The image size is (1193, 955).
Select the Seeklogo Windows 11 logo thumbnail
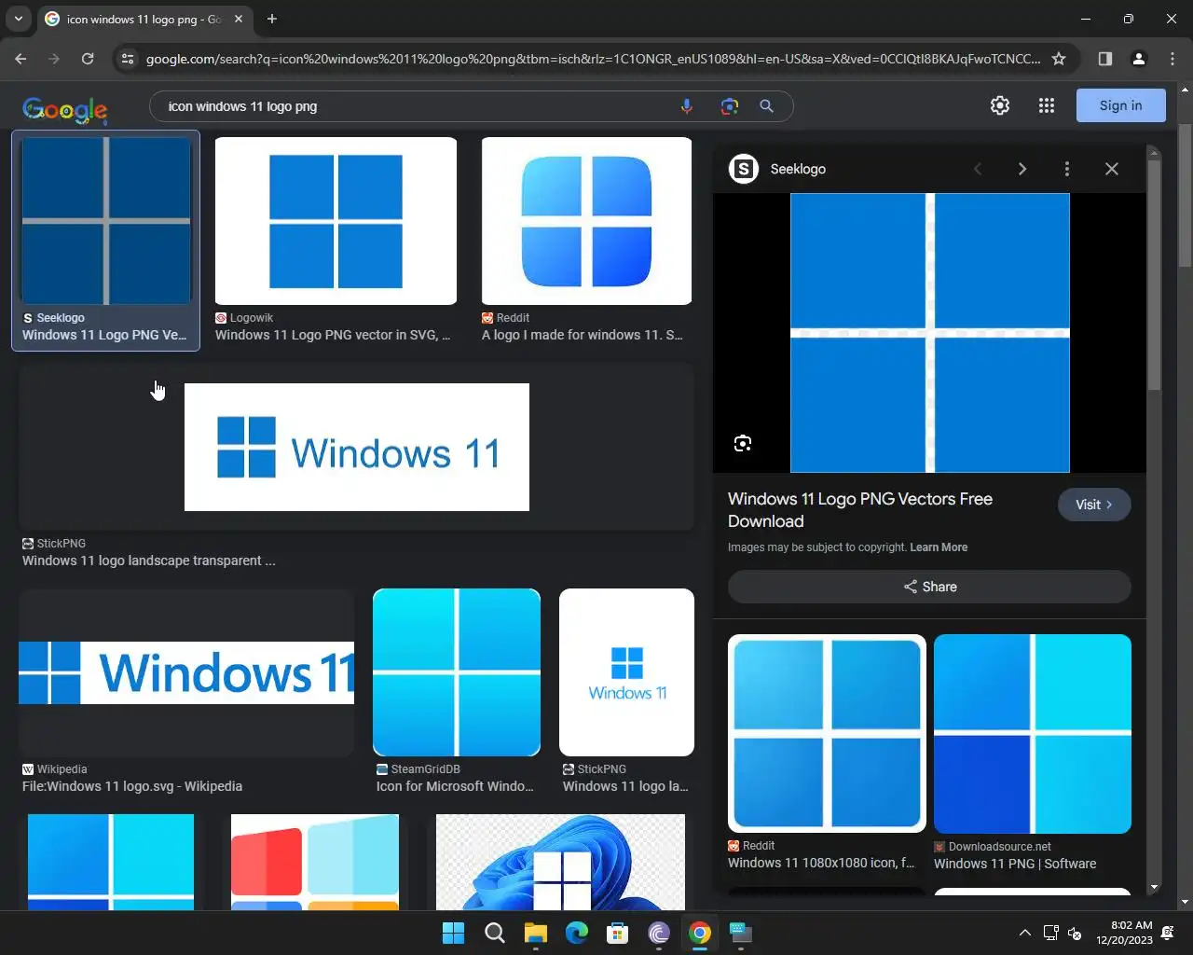(x=105, y=221)
